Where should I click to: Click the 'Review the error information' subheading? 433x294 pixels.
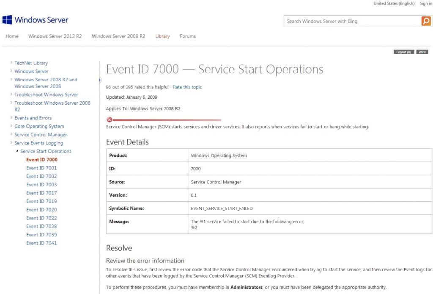[145, 261]
